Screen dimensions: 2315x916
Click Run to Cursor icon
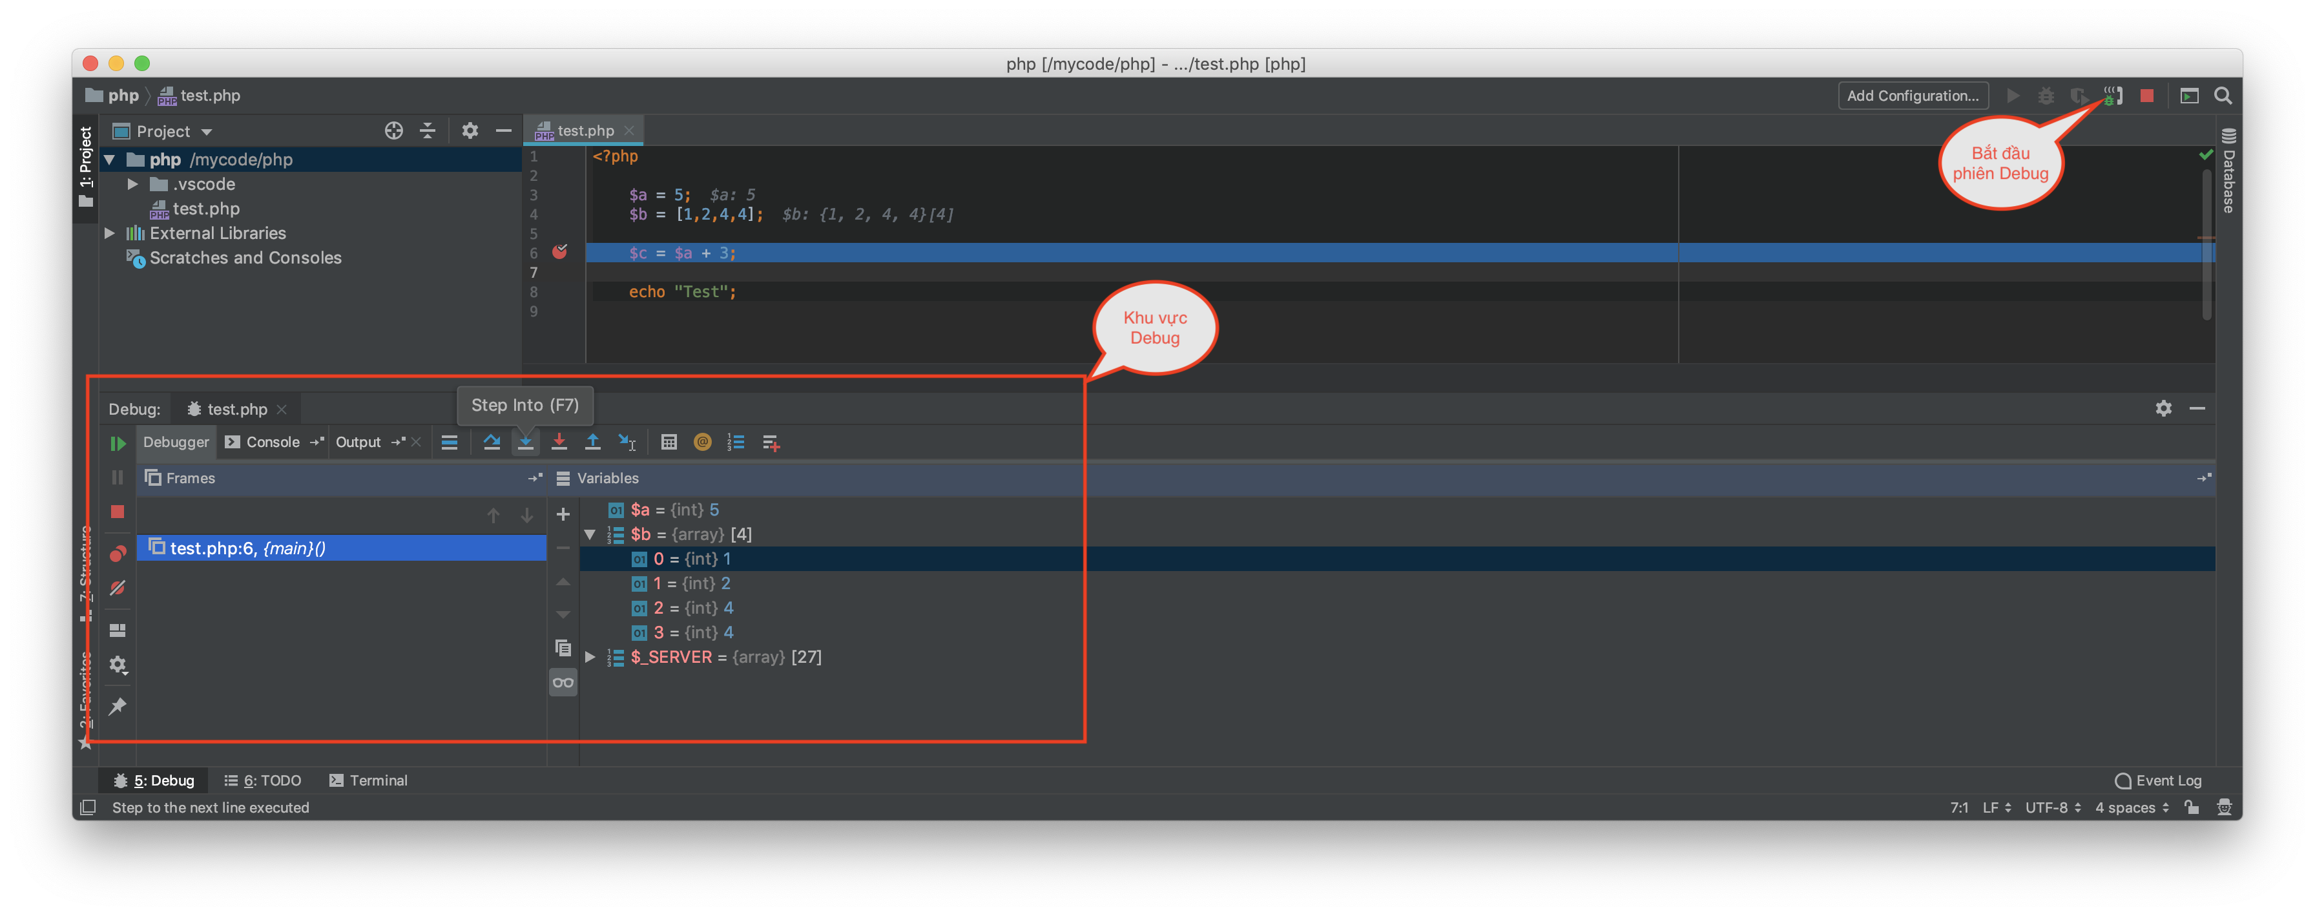(627, 442)
